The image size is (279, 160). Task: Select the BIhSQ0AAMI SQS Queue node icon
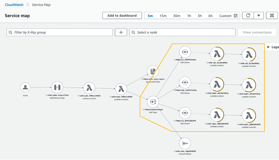click(x=185, y=113)
